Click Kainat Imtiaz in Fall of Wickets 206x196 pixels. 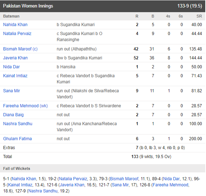pos(20,185)
